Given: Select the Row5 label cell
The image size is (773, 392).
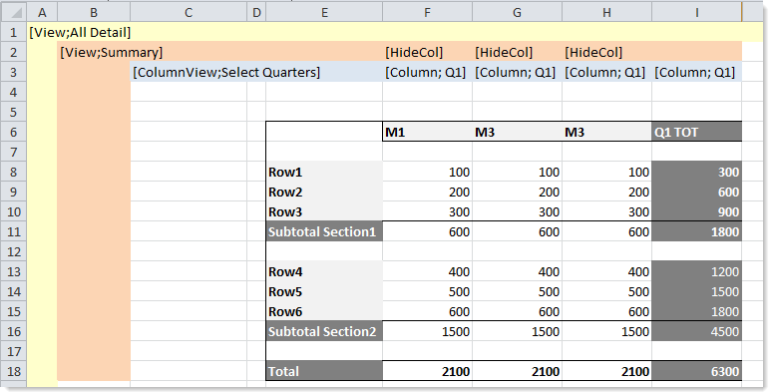Looking at the screenshot, I should 324,291.
